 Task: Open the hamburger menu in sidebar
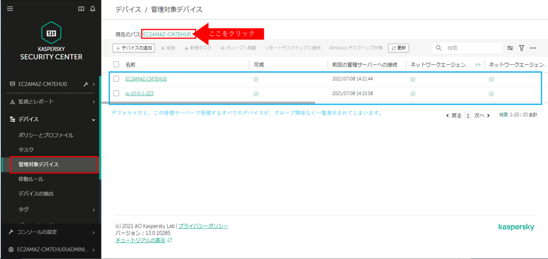[x=10, y=8]
